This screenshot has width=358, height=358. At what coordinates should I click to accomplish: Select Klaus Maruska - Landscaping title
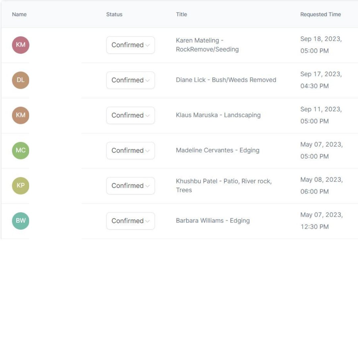pyautogui.click(x=218, y=115)
